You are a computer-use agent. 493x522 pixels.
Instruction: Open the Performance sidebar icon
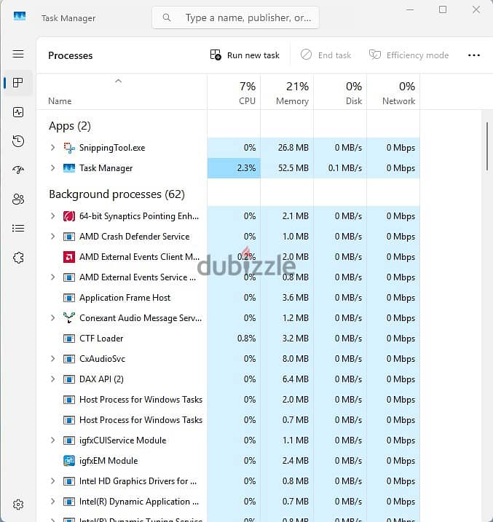[18, 112]
